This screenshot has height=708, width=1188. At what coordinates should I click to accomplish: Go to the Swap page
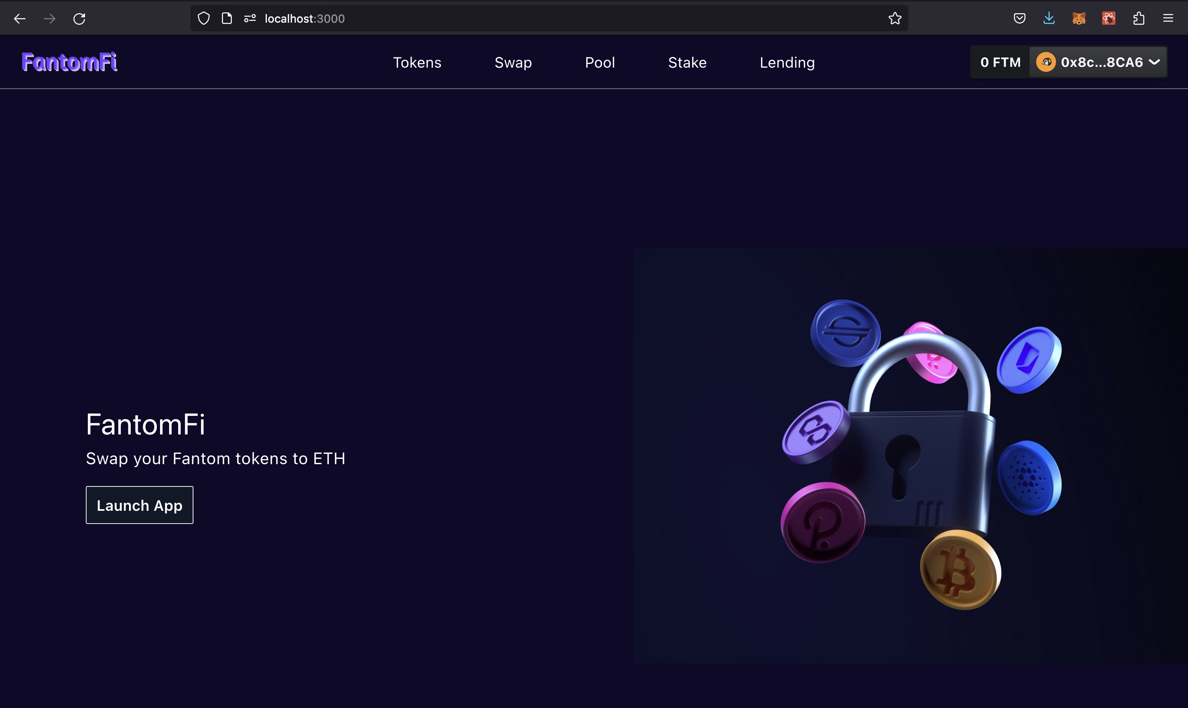pos(513,62)
